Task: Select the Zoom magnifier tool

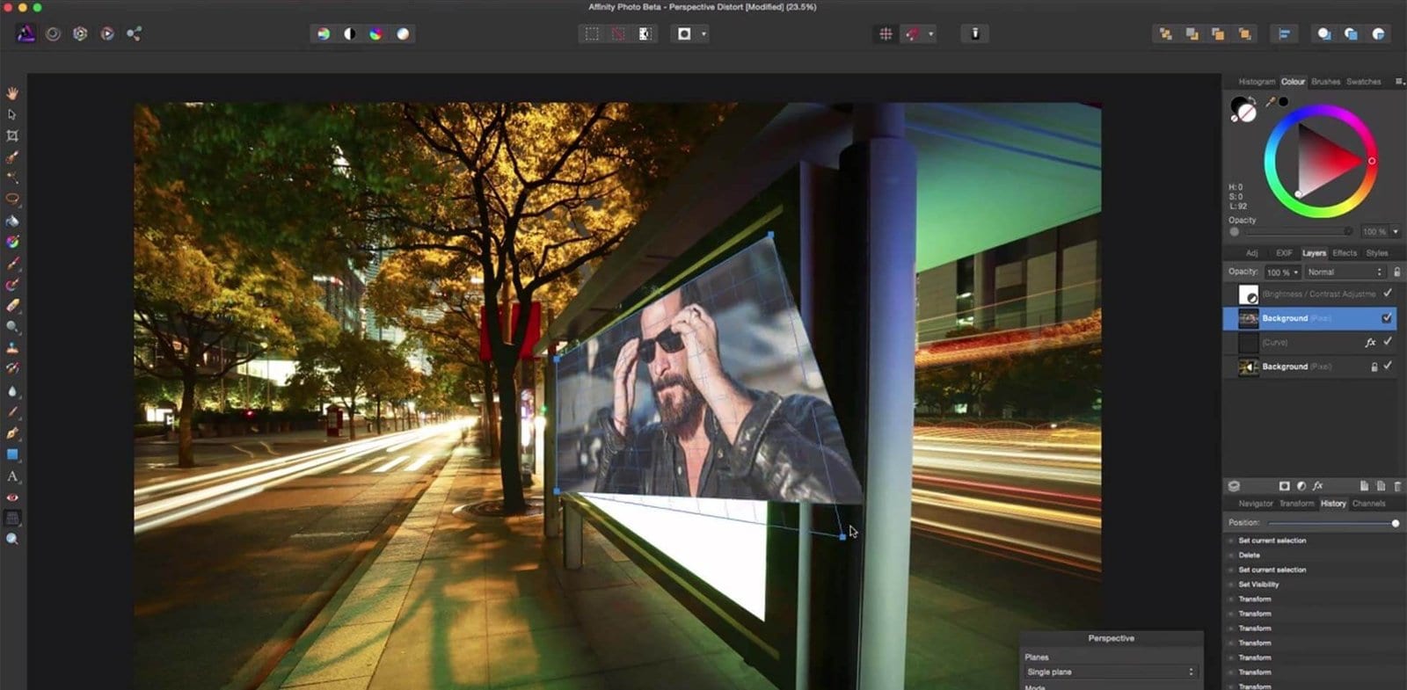Action: click(12, 539)
